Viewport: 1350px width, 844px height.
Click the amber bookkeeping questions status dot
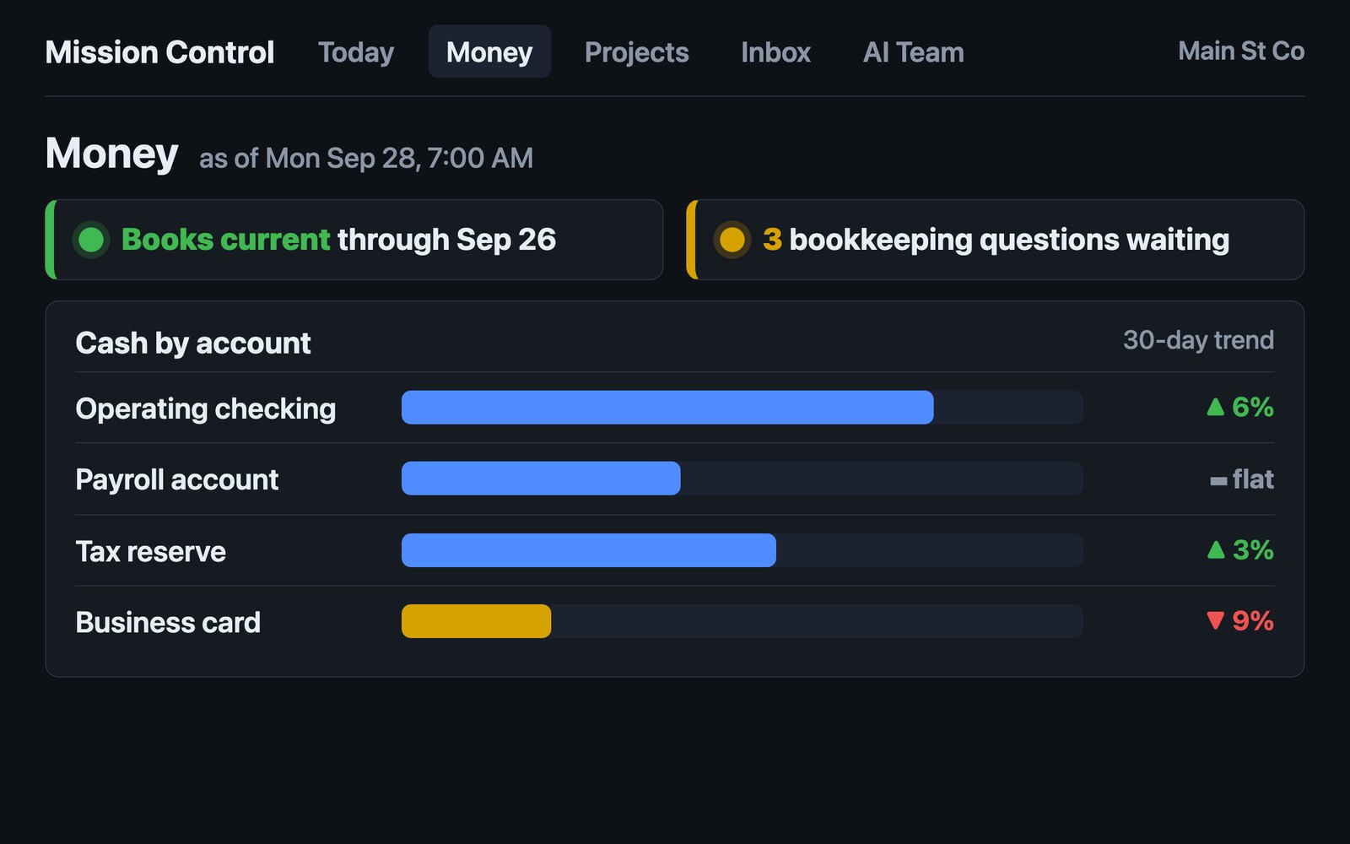[x=732, y=240]
